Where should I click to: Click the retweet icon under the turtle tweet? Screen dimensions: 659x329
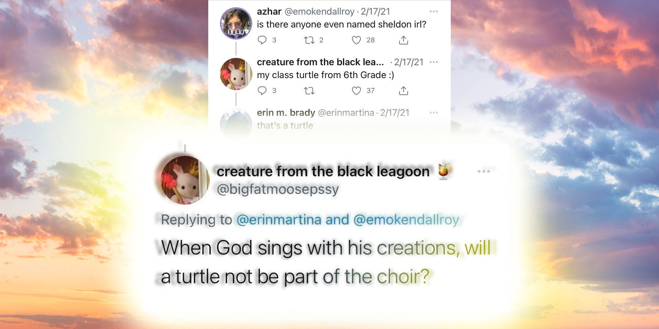tap(309, 91)
